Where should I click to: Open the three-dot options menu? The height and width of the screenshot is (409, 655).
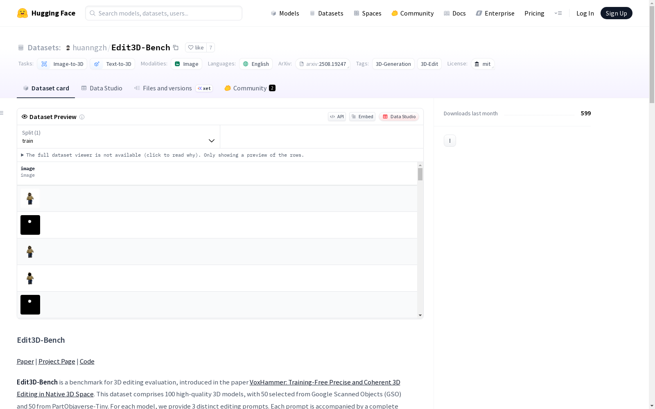tap(450, 141)
